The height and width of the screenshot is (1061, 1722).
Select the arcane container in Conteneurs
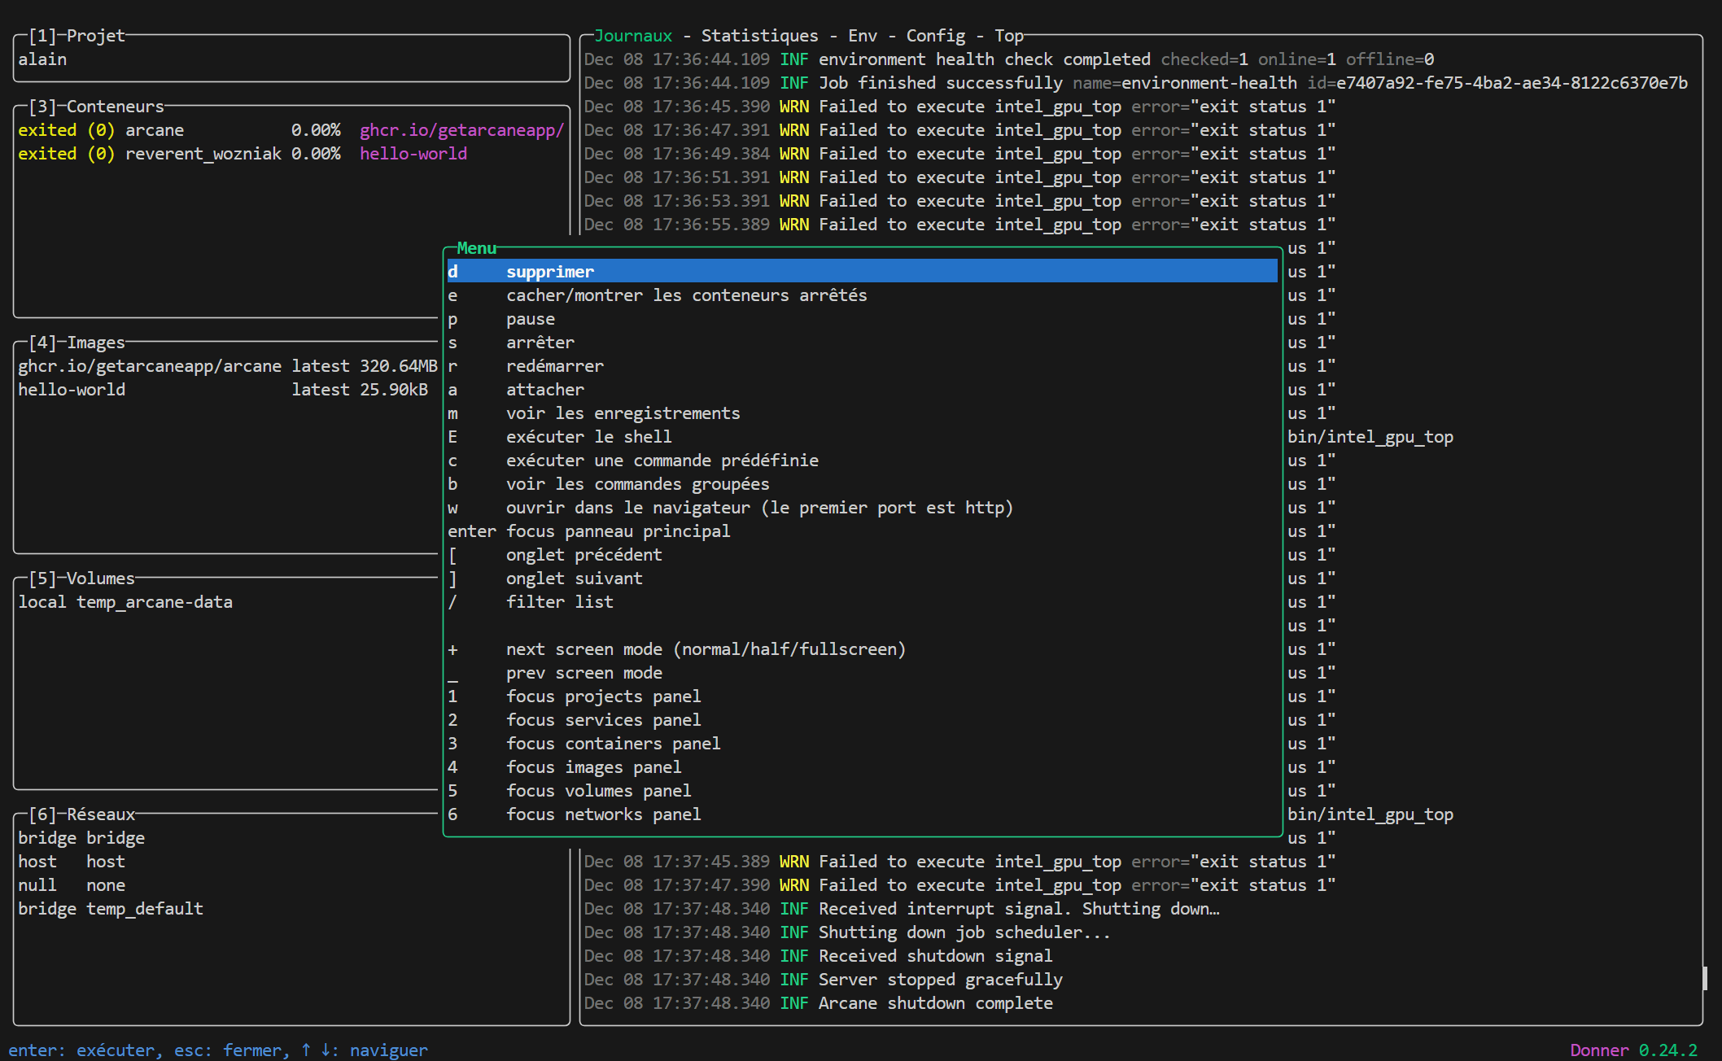point(155,129)
